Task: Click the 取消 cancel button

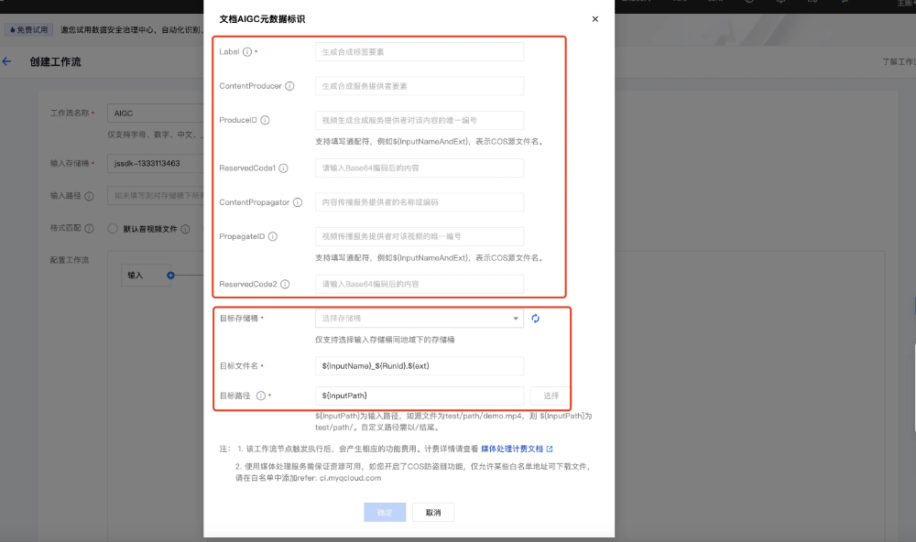Action: [433, 512]
